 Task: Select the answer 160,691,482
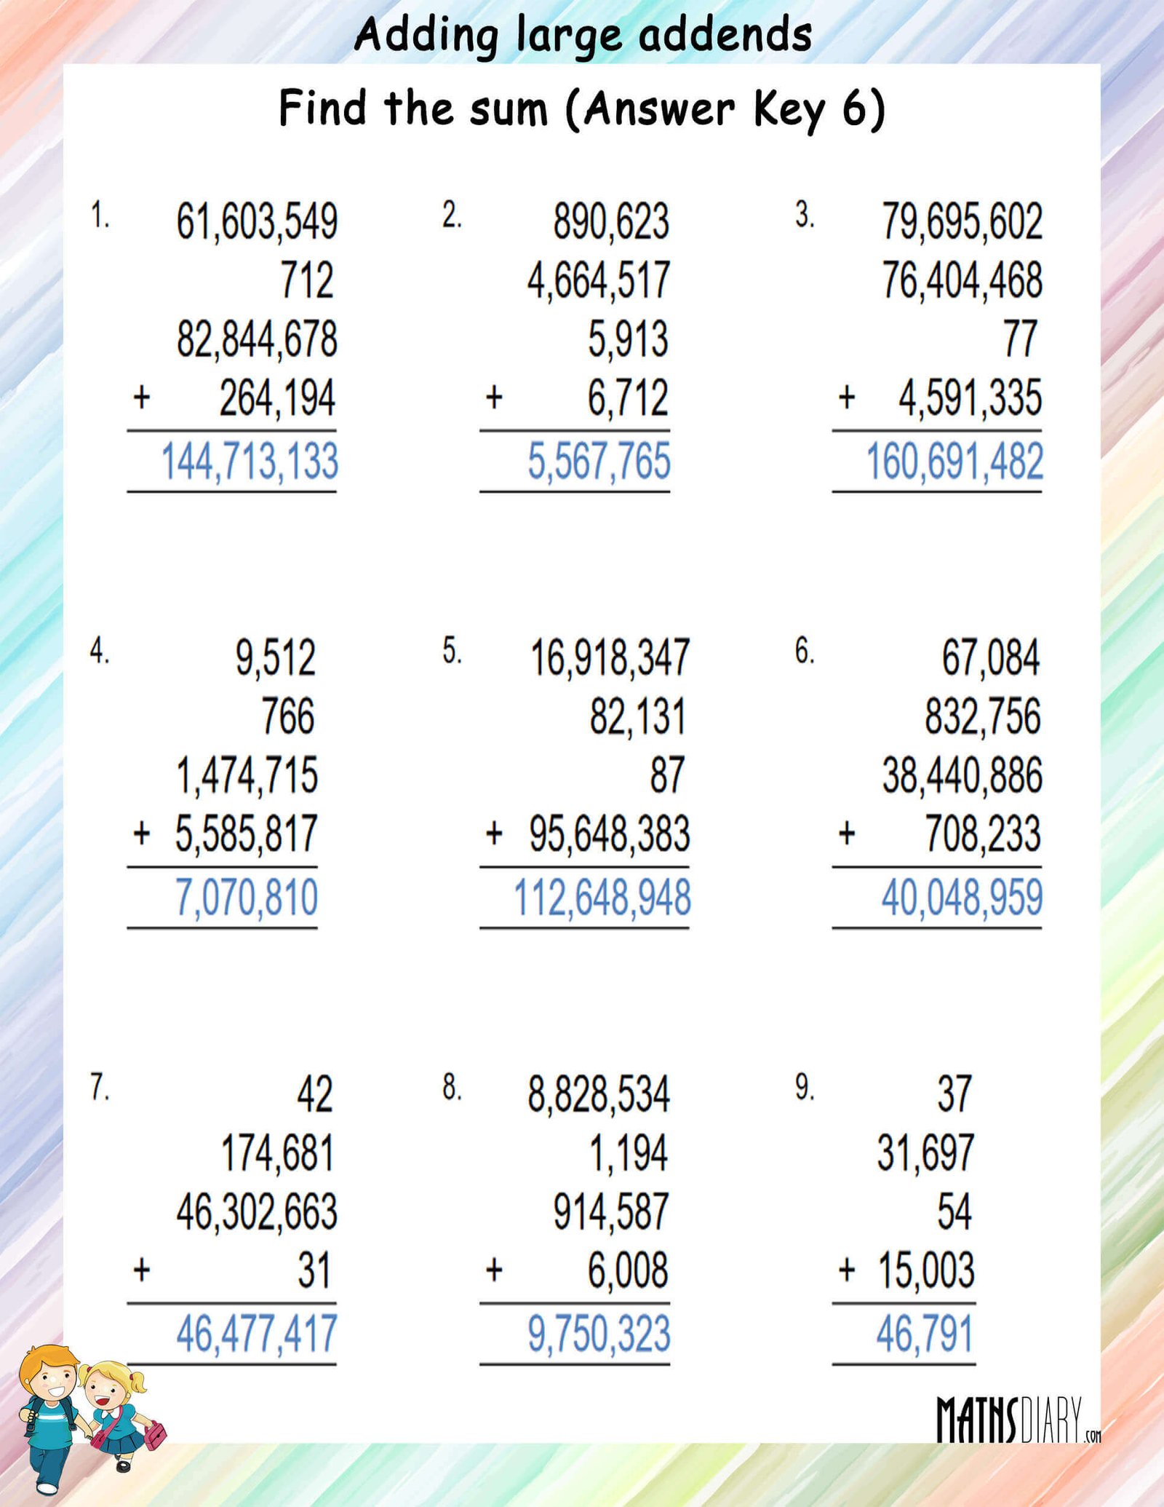click(x=954, y=462)
